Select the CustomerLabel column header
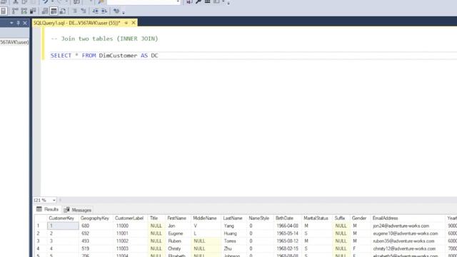The width and height of the screenshot is (457, 257). tap(129, 218)
